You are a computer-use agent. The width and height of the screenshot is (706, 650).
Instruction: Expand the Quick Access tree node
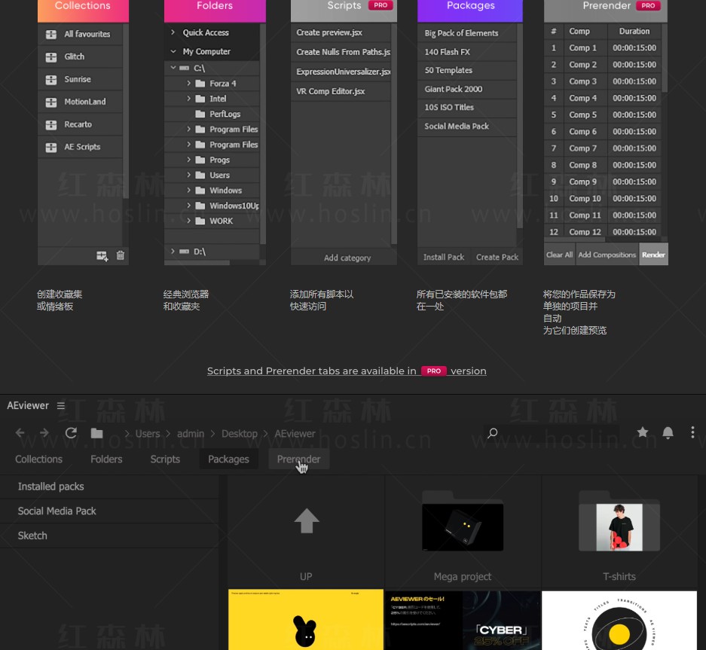173,32
